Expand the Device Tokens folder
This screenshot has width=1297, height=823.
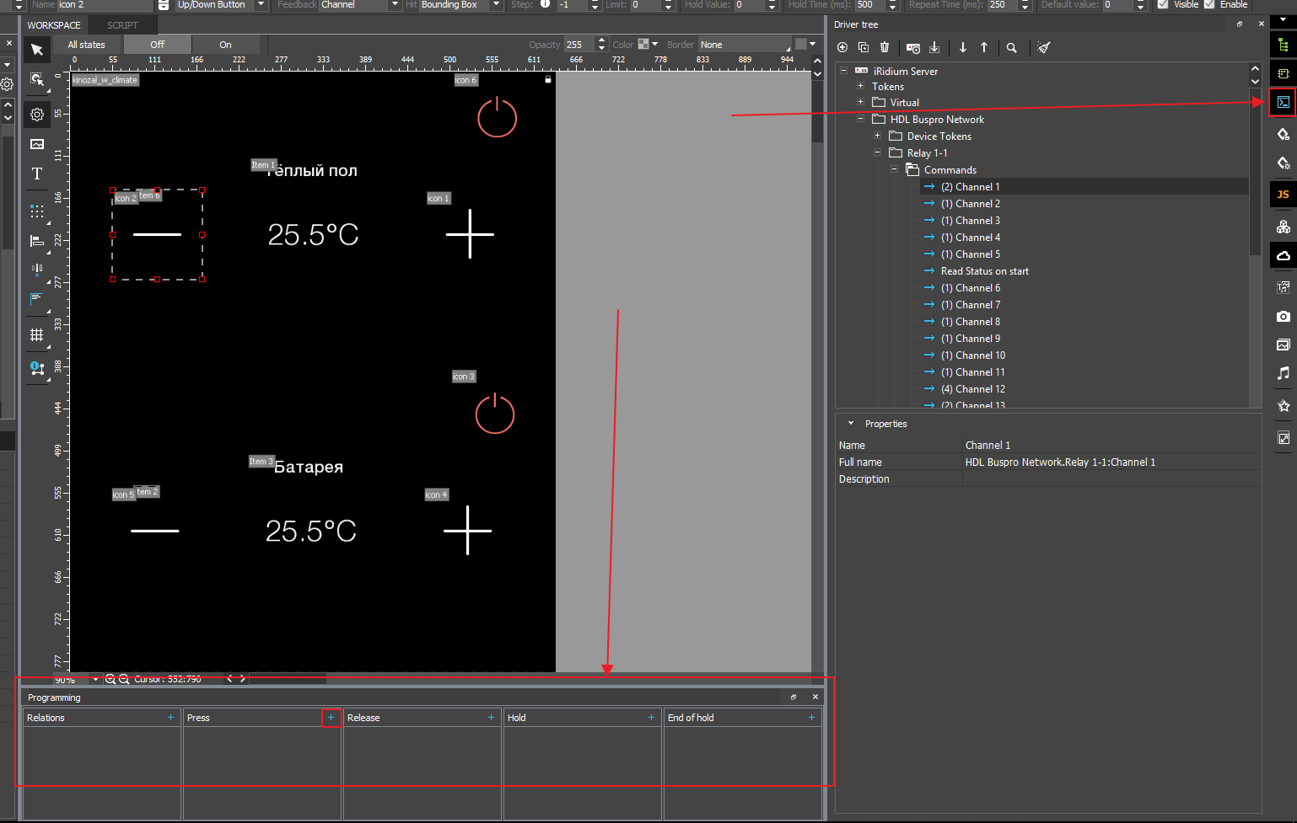tap(877, 136)
